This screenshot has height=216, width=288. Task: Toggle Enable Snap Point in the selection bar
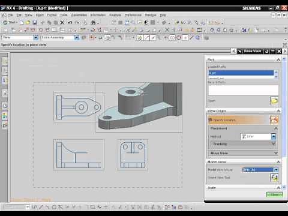[x=140, y=38]
